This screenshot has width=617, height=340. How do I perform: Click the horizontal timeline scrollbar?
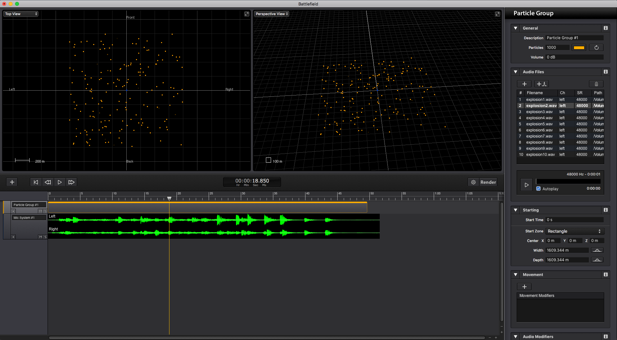pyautogui.click(x=267, y=337)
